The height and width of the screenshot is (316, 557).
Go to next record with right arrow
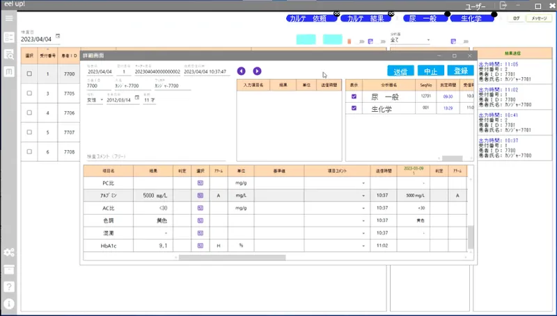point(257,71)
